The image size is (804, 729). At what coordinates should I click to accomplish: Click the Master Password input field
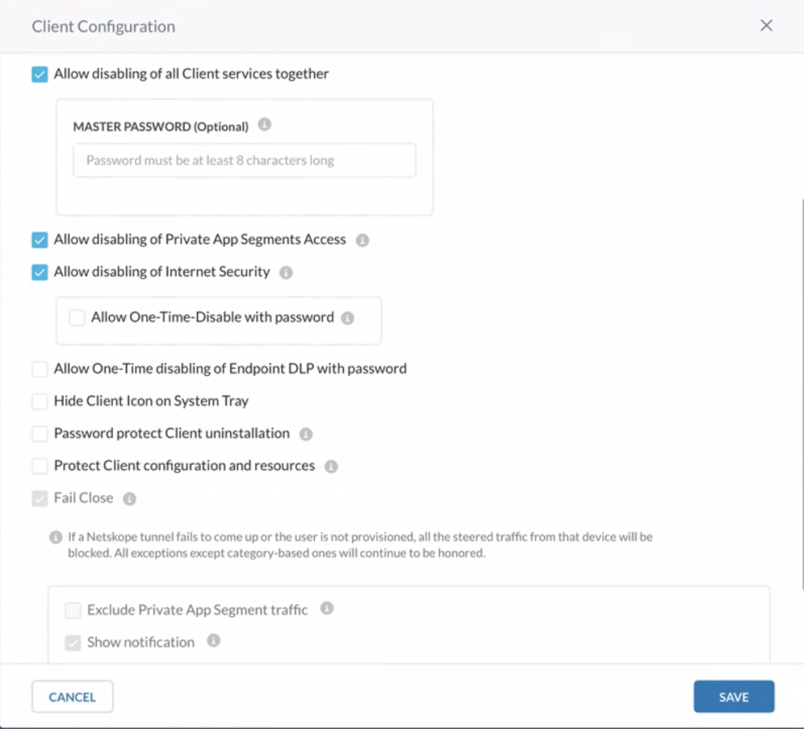(x=245, y=160)
